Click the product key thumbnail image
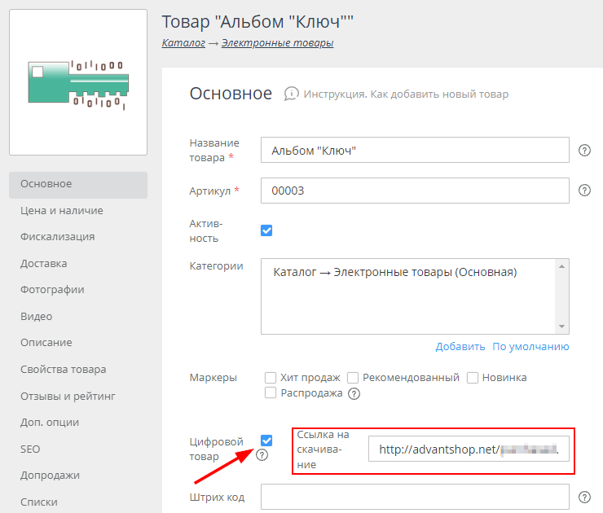603x513 pixels. [x=77, y=83]
